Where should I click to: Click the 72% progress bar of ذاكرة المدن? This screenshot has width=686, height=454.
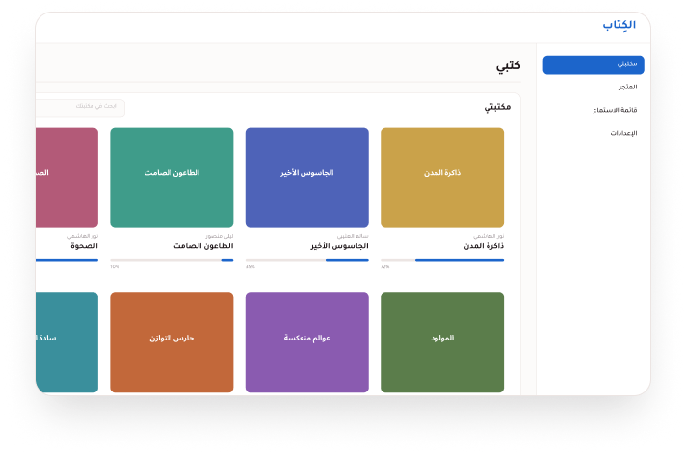tap(442, 260)
